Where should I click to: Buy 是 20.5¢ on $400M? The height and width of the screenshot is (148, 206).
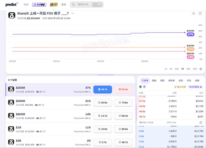tap(103, 103)
